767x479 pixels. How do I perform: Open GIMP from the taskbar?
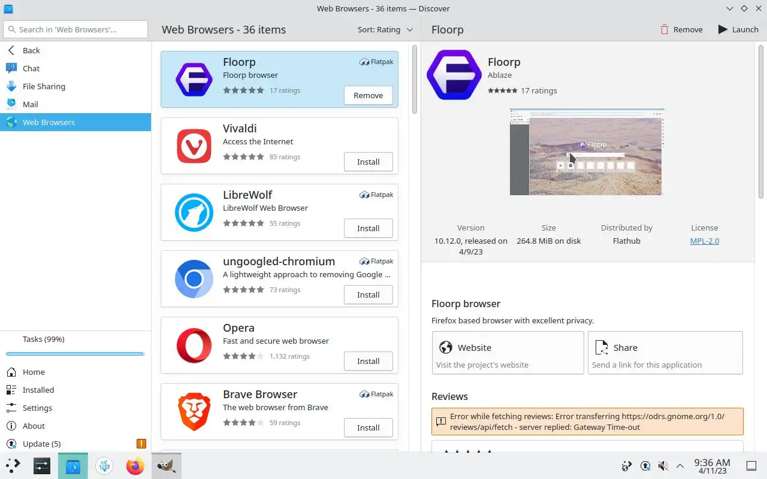pyautogui.click(x=166, y=465)
